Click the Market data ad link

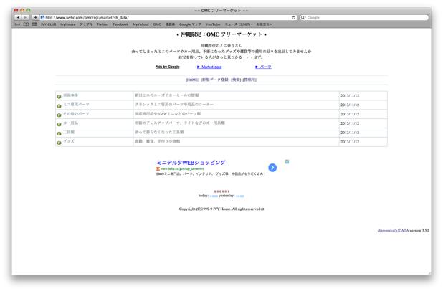pyautogui.click(x=209, y=67)
